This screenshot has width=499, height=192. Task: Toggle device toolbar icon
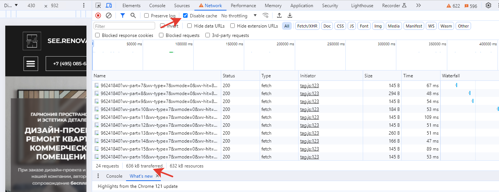109,5
